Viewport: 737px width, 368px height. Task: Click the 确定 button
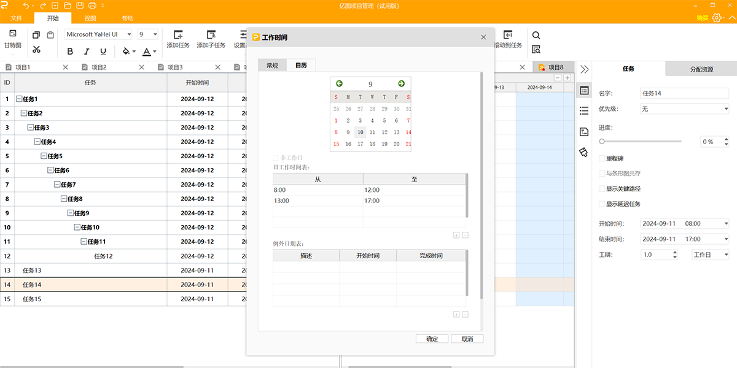pyautogui.click(x=432, y=339)
